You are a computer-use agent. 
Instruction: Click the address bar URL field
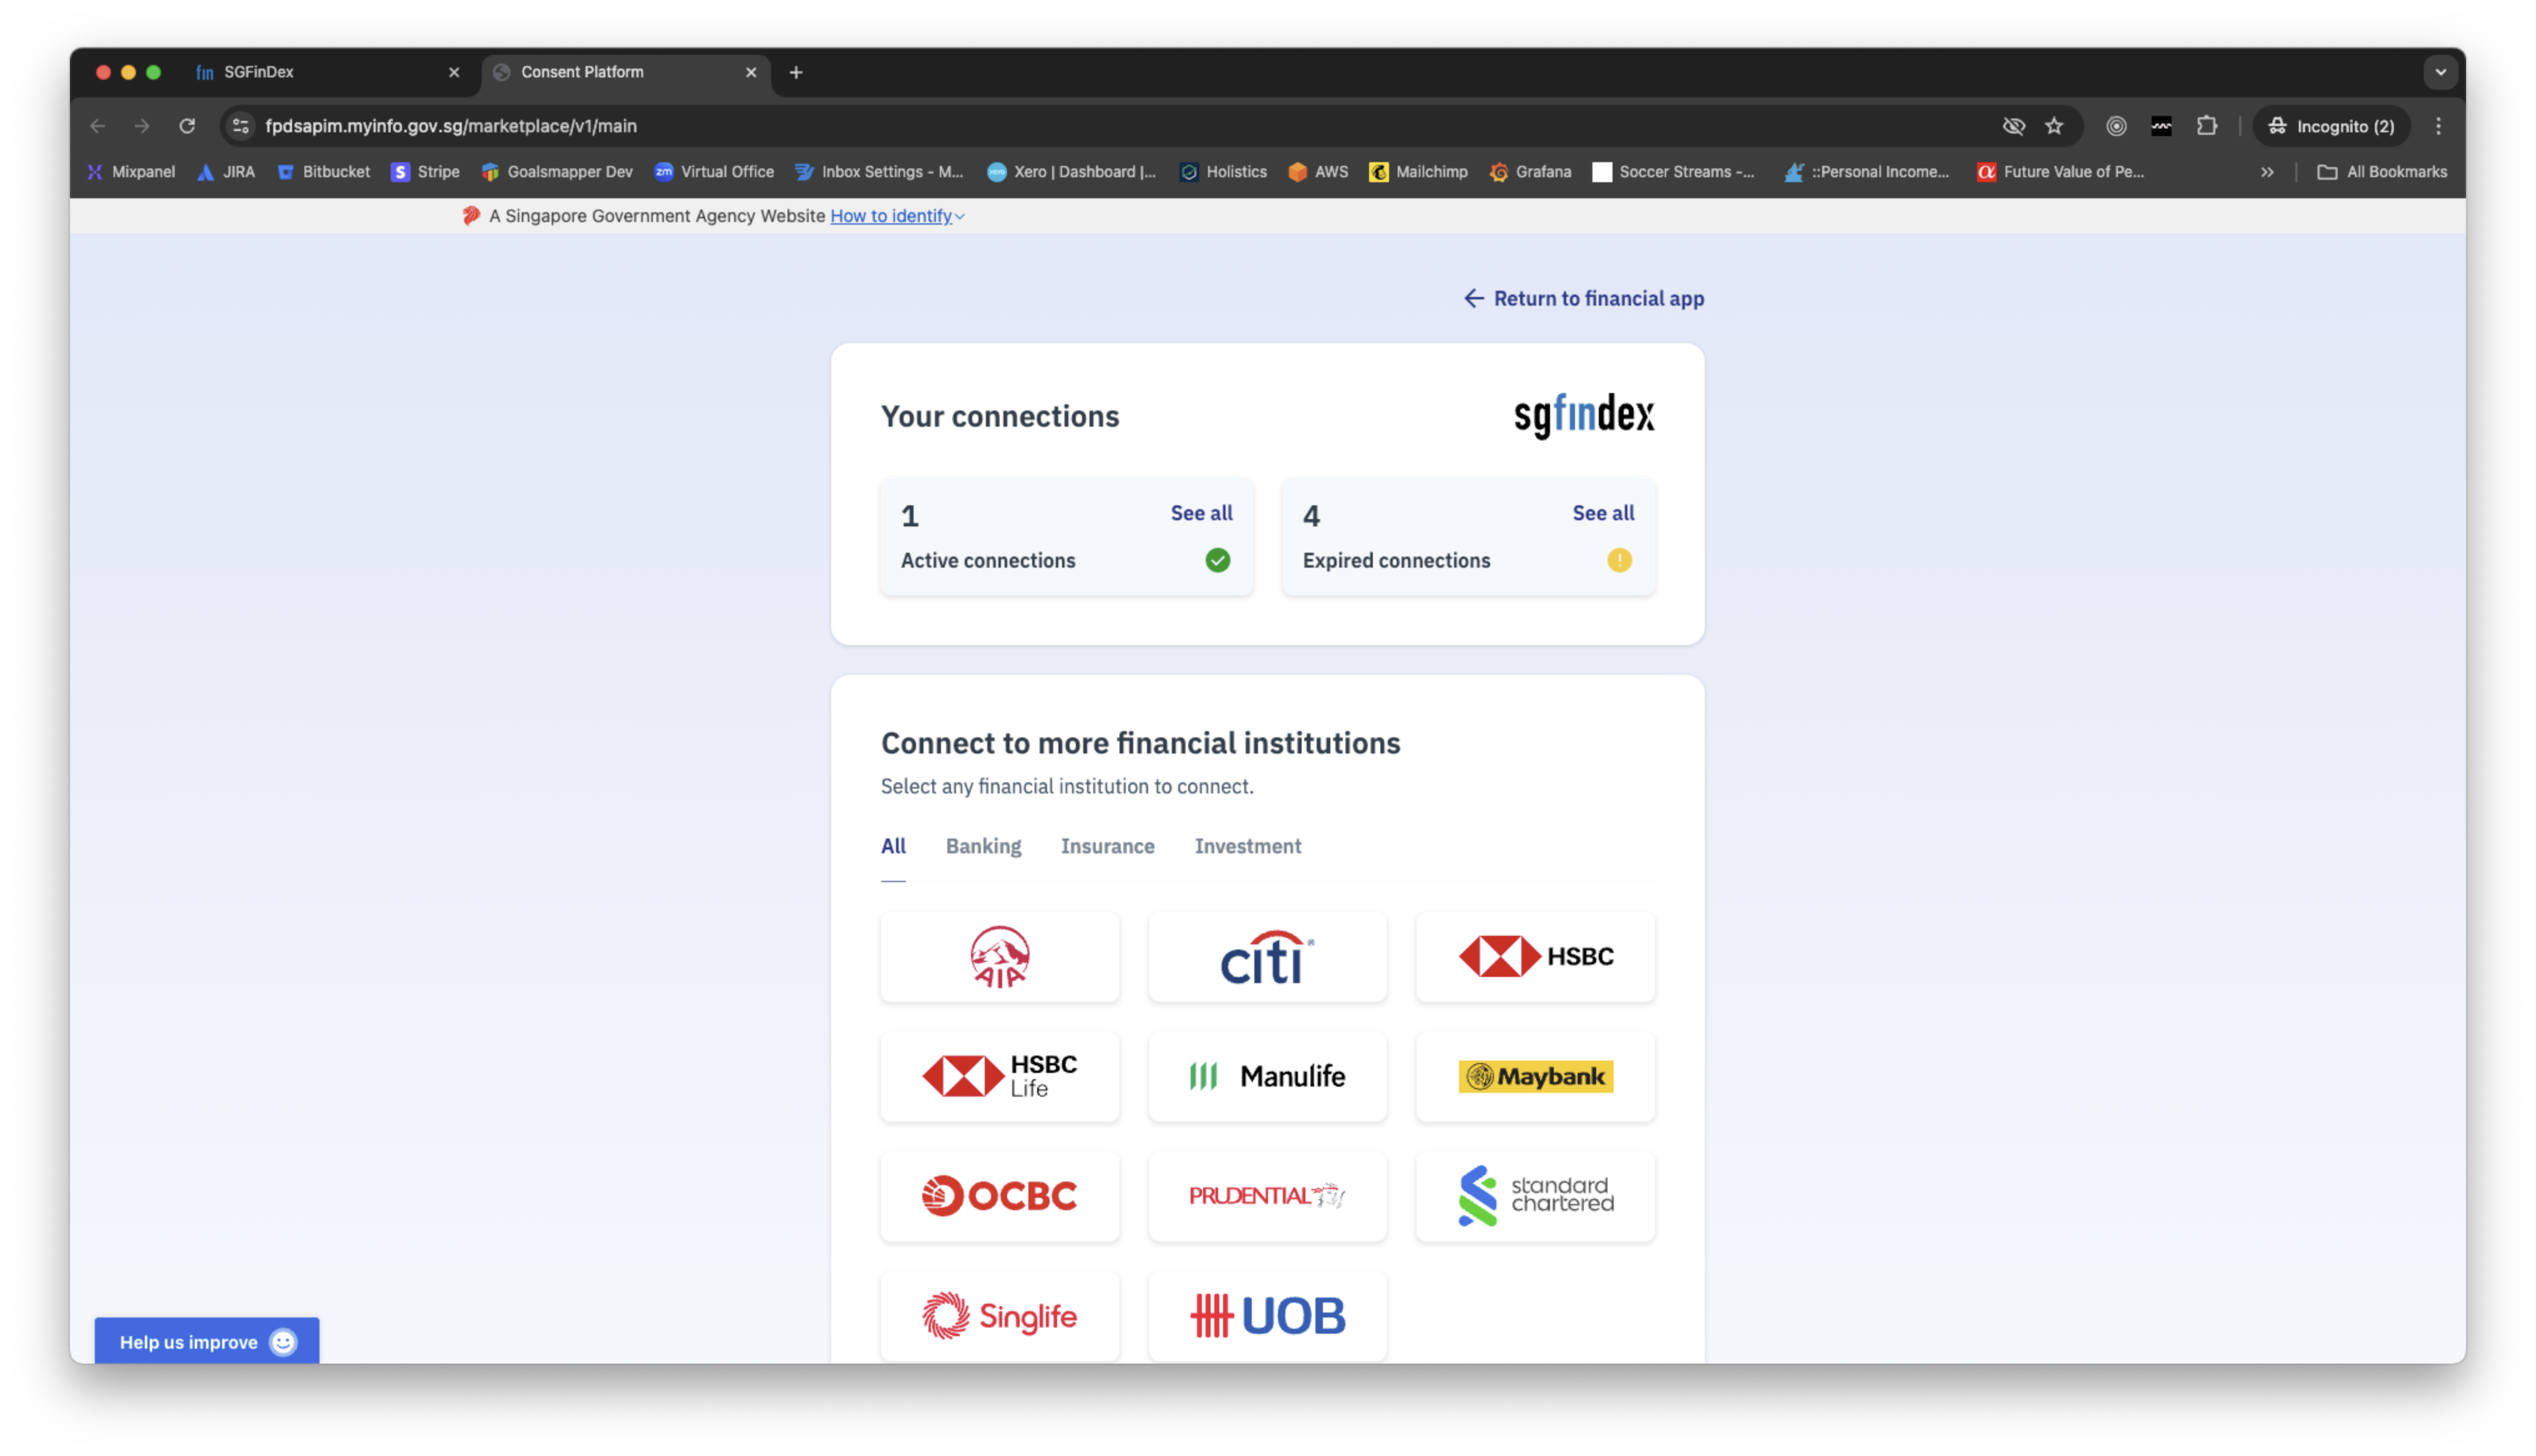(x=1120, y=126)
